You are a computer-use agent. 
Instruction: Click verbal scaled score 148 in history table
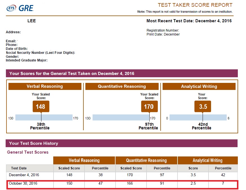point(69,175)
